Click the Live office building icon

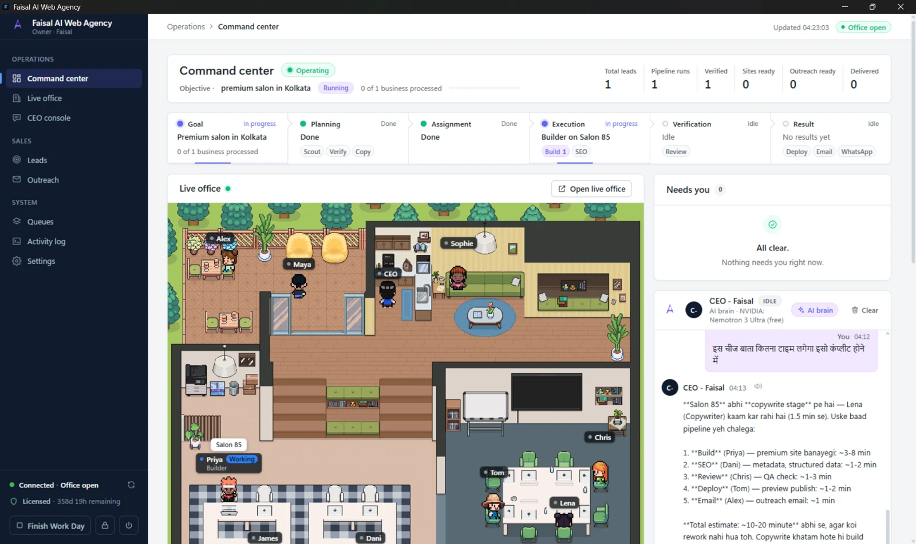coord(17,98)
